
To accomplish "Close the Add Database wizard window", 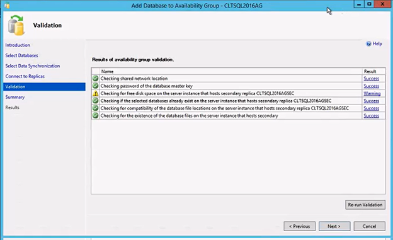I will point(383,4).
